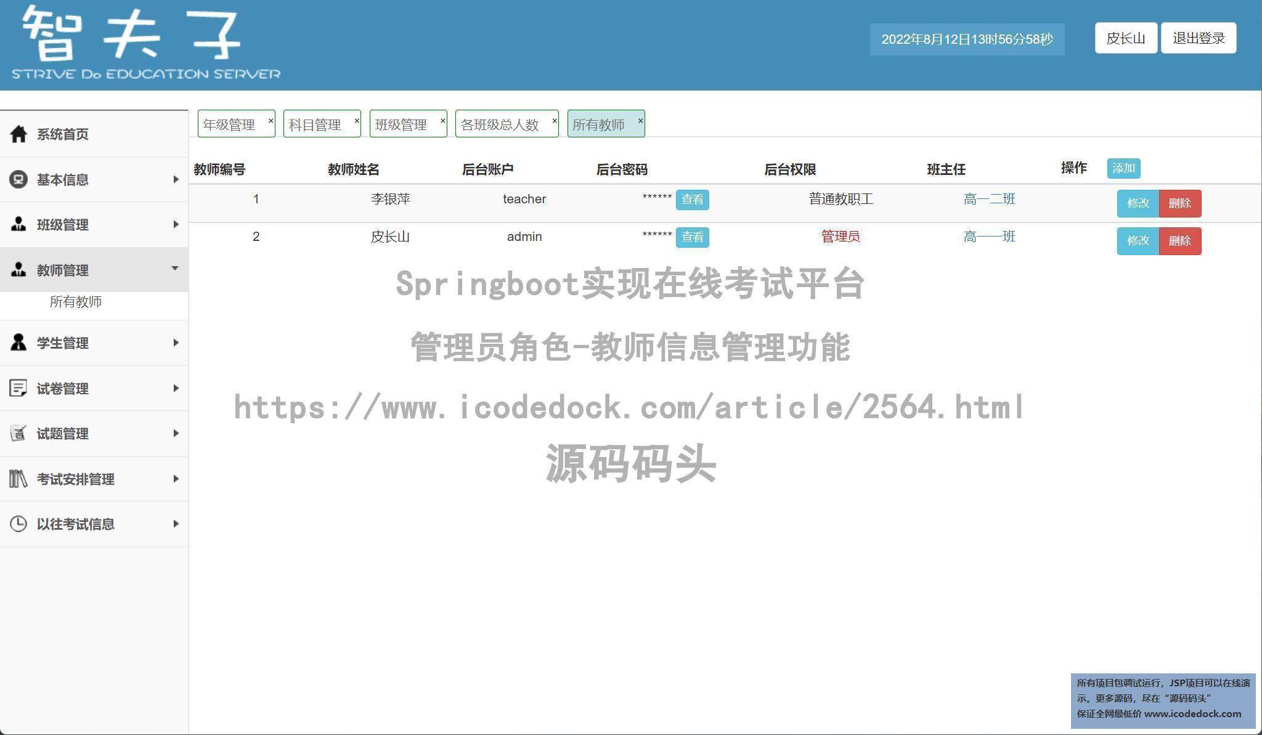Collapse the 教师管理 menu arrow
The image size is (1262, 735).
click(175, 268)
